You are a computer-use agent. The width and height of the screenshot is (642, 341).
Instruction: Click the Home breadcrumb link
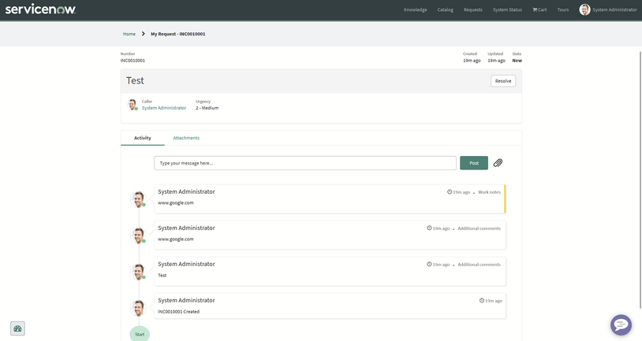point(129,34)
